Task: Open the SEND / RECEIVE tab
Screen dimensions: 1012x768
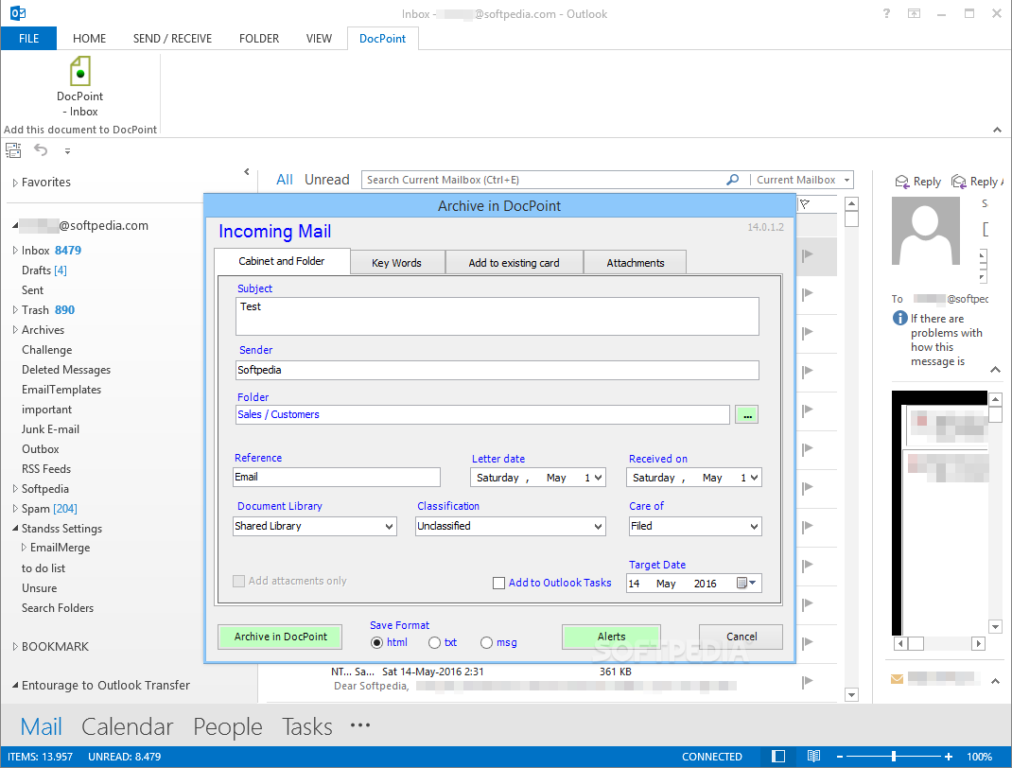Action: point(172,38)
